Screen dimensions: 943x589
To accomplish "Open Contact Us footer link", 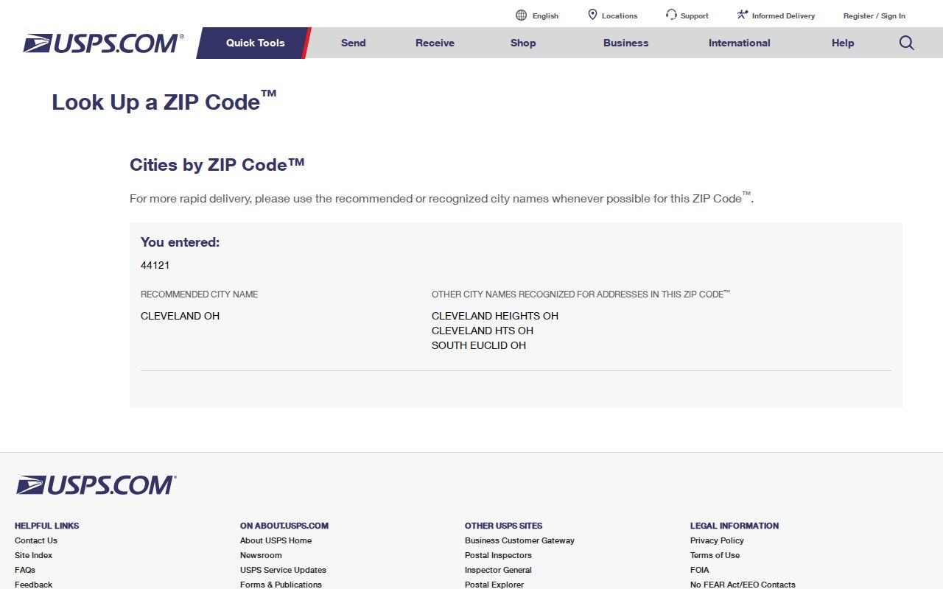I will [36, 540].
